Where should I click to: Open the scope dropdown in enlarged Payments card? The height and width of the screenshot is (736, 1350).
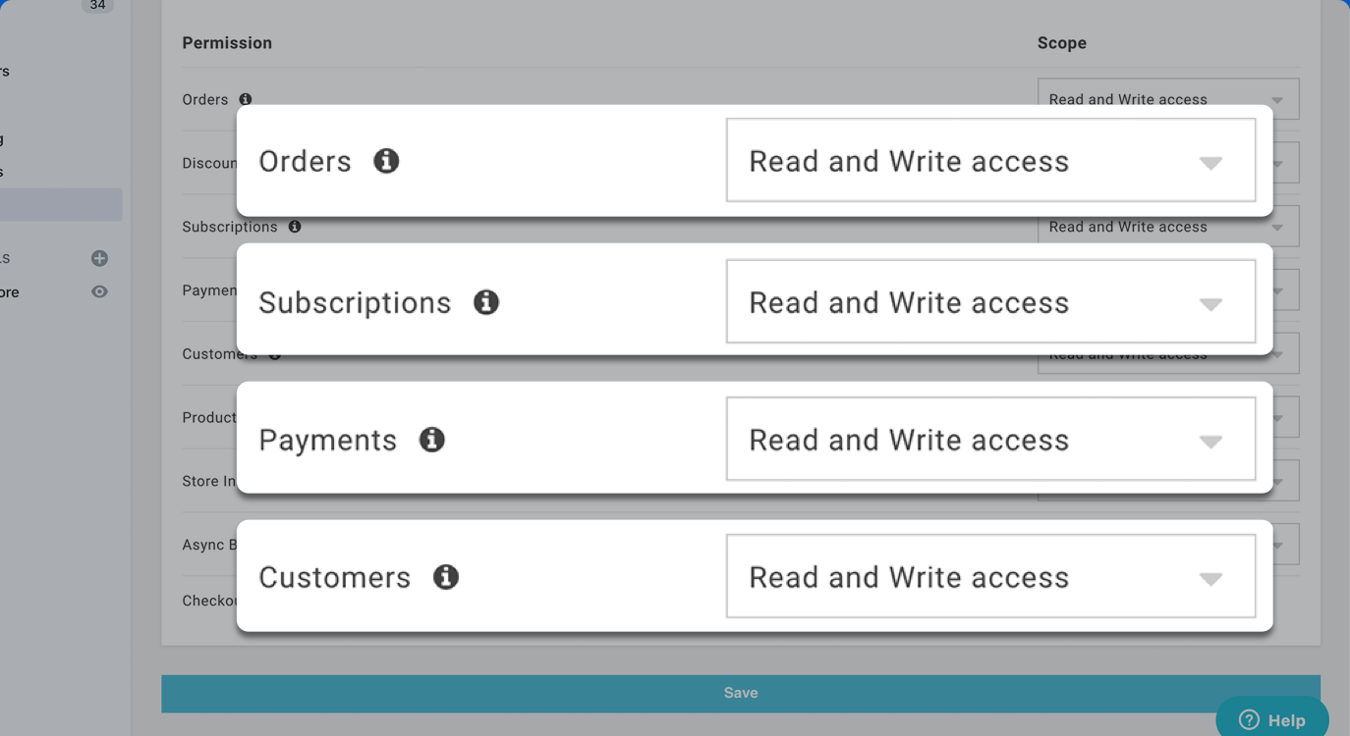(990, 440)
